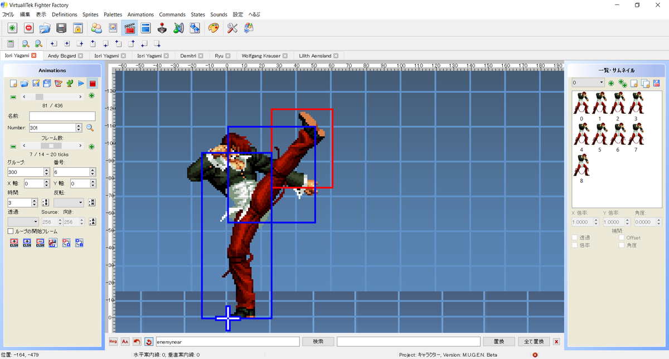
Task: Click the animation selector slider track
Action: (x=54, y=96)
